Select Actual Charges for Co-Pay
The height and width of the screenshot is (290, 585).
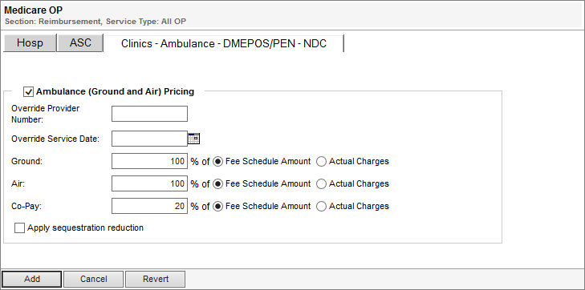click(x=321, y=206)
